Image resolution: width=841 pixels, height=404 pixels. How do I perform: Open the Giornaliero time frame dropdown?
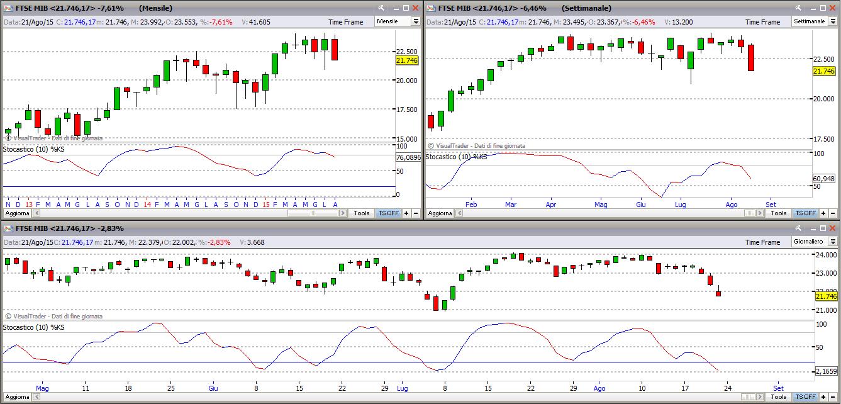click(x=833, y=242)
